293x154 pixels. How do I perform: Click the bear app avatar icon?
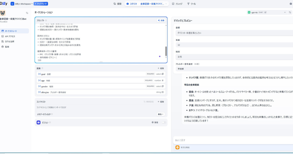click(3, 13)
